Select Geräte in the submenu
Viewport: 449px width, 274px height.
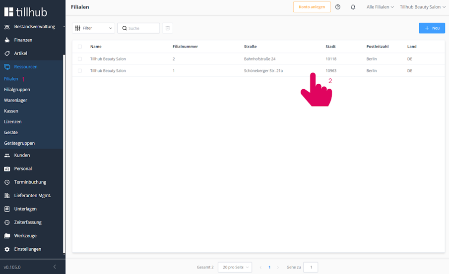(x=11, y=132)
